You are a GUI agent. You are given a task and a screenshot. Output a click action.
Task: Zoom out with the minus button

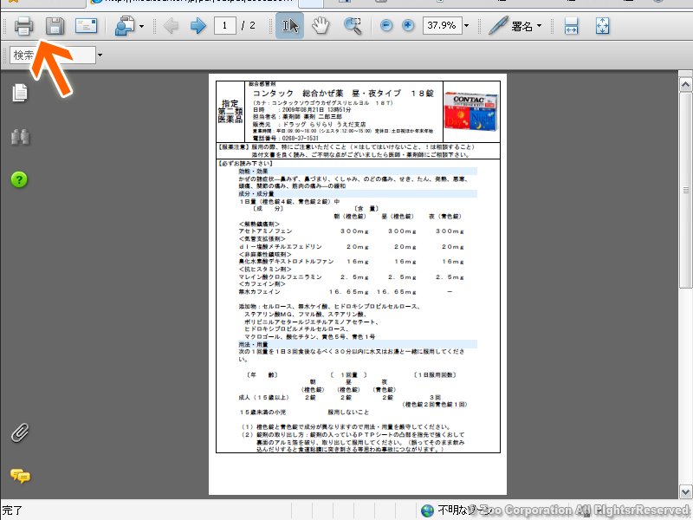point(386,26)
